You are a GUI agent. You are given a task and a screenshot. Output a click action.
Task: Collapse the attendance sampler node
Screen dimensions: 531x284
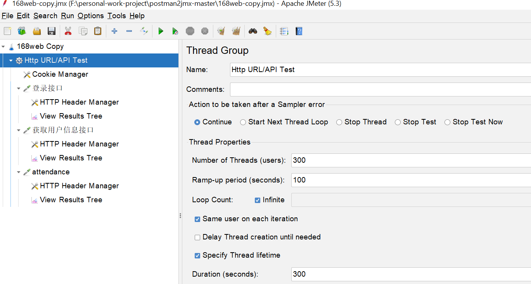coord(19,172)
